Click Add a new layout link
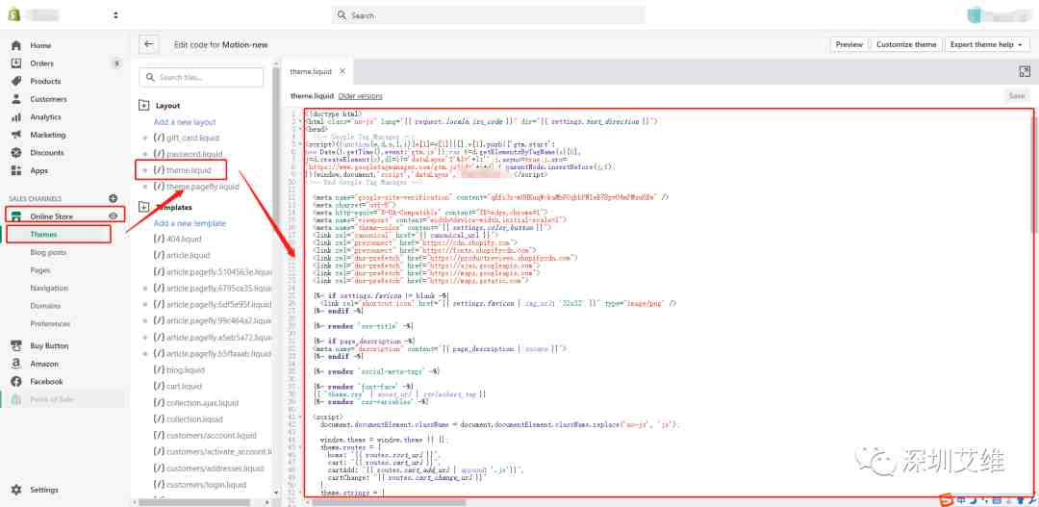The height and width of the screenshot is (507, 1039). coord(185,122)
